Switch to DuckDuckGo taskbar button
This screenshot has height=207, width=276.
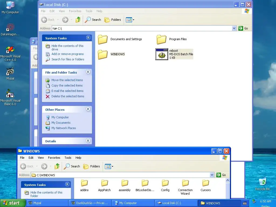(x=90, y=203)
